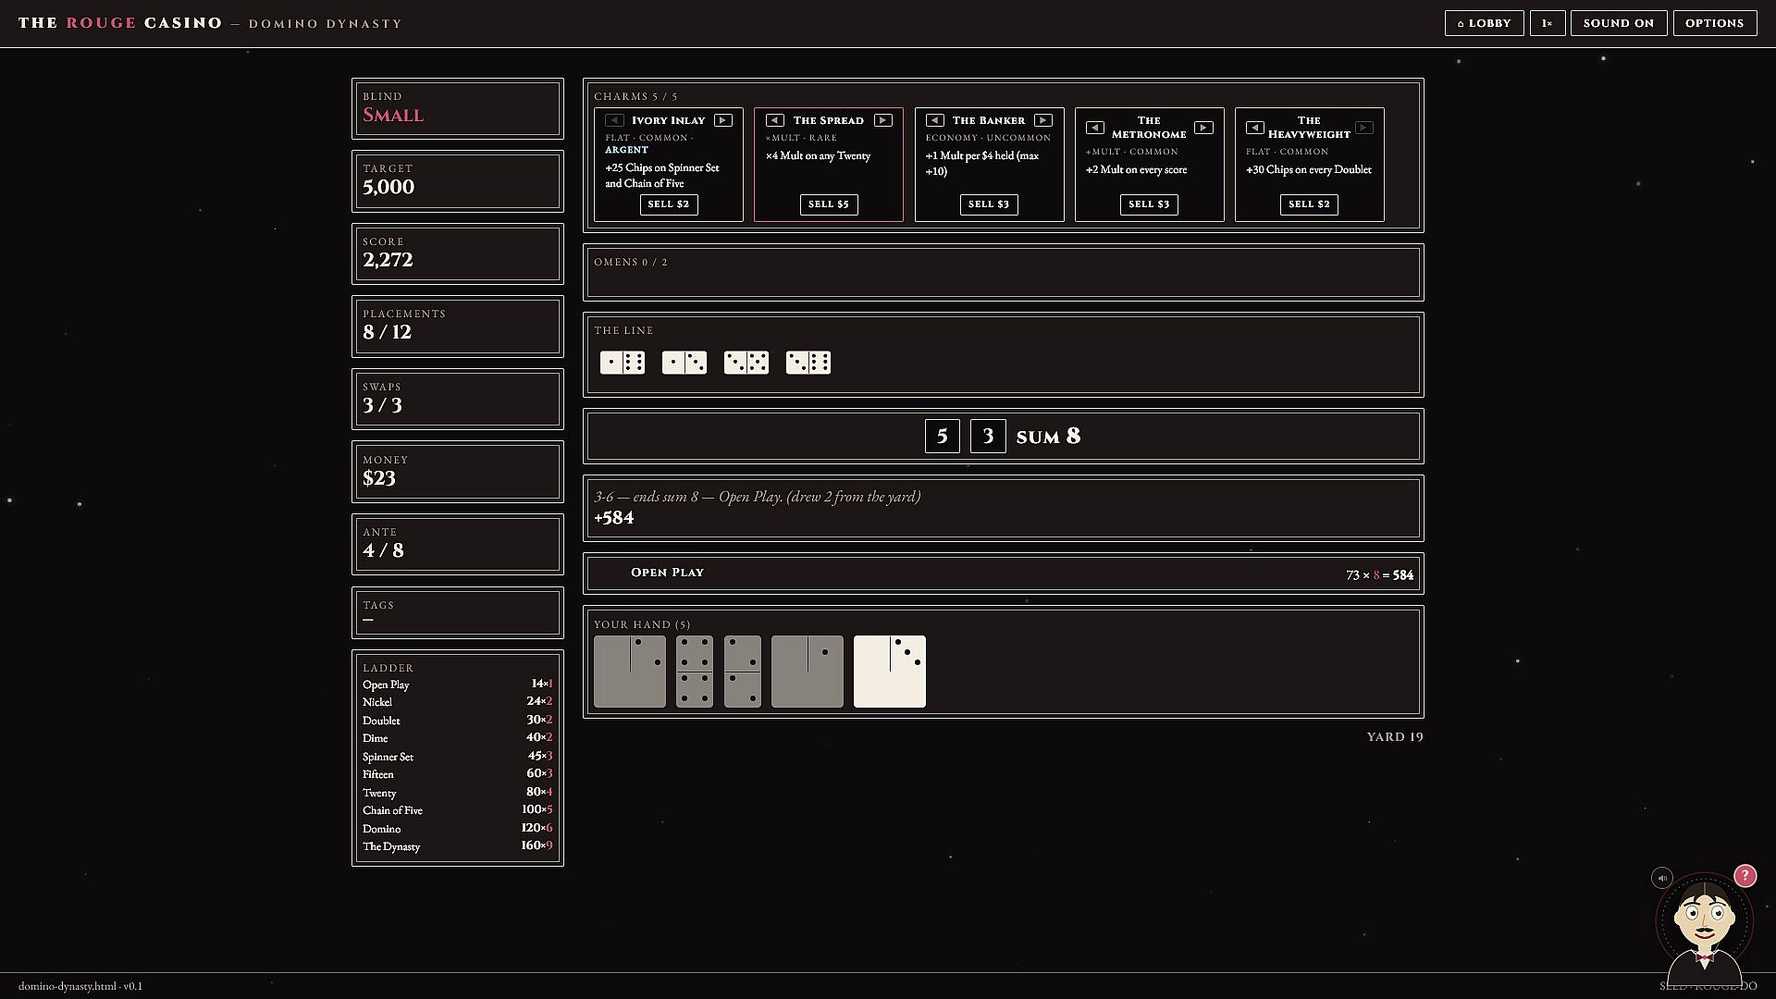
Task: Toggle Sound On button
Action: (x=1619, y=23)
